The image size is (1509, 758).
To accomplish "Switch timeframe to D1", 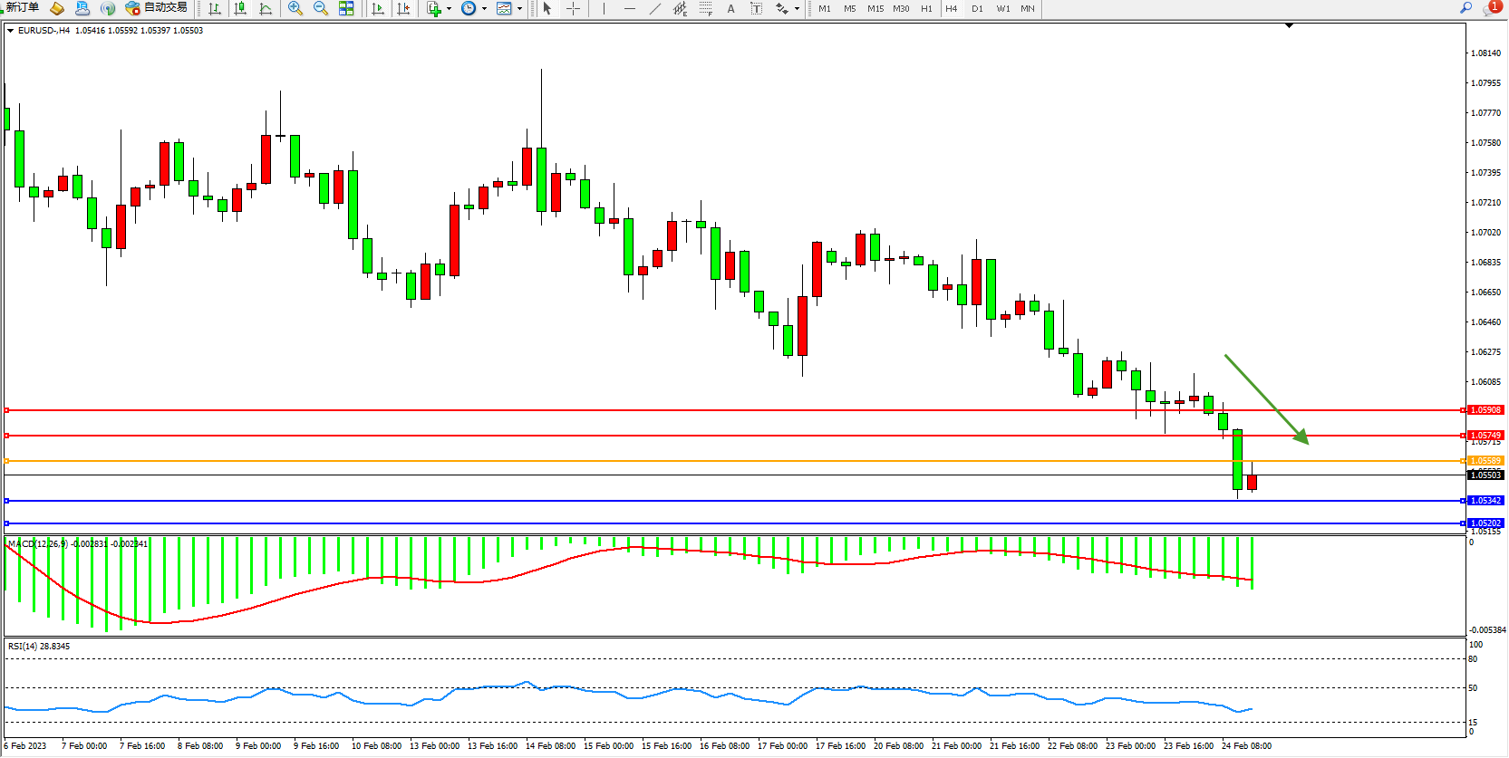I will (977, 8).
